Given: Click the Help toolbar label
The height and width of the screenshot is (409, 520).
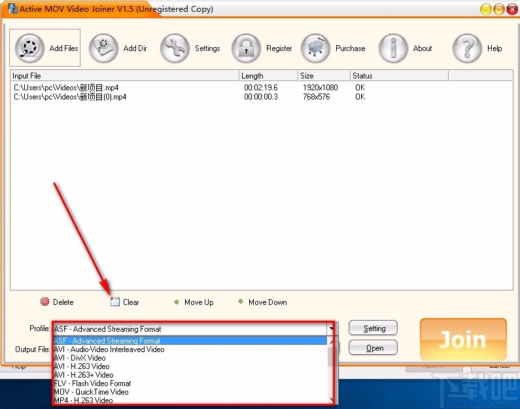Looking at the screenshot, I should (494, 48).
